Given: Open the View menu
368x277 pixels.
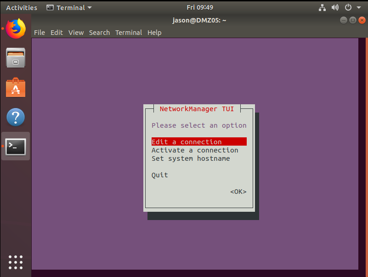Looking at the screenshot, I should pos(76,33).
